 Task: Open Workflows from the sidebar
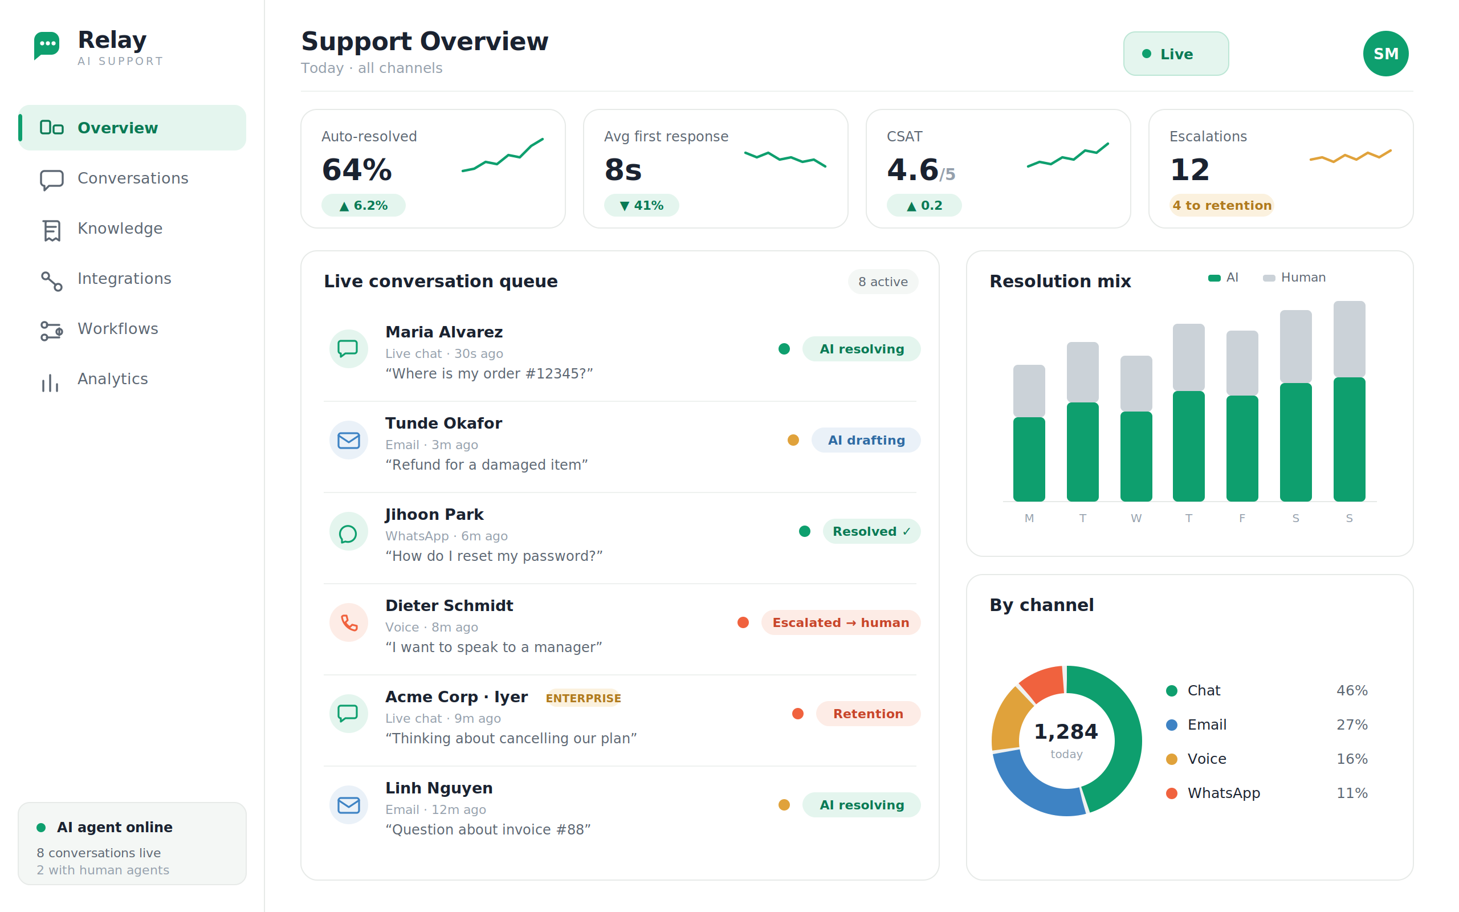click(x=132, y=328)
